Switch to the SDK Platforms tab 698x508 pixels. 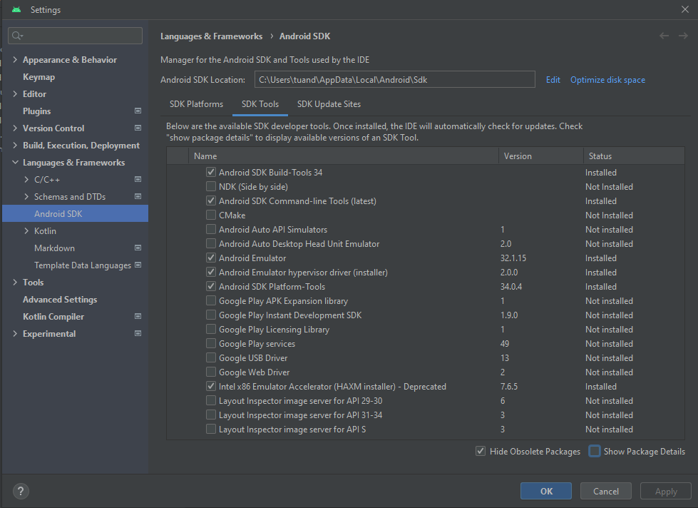click(x=196, y=104)
